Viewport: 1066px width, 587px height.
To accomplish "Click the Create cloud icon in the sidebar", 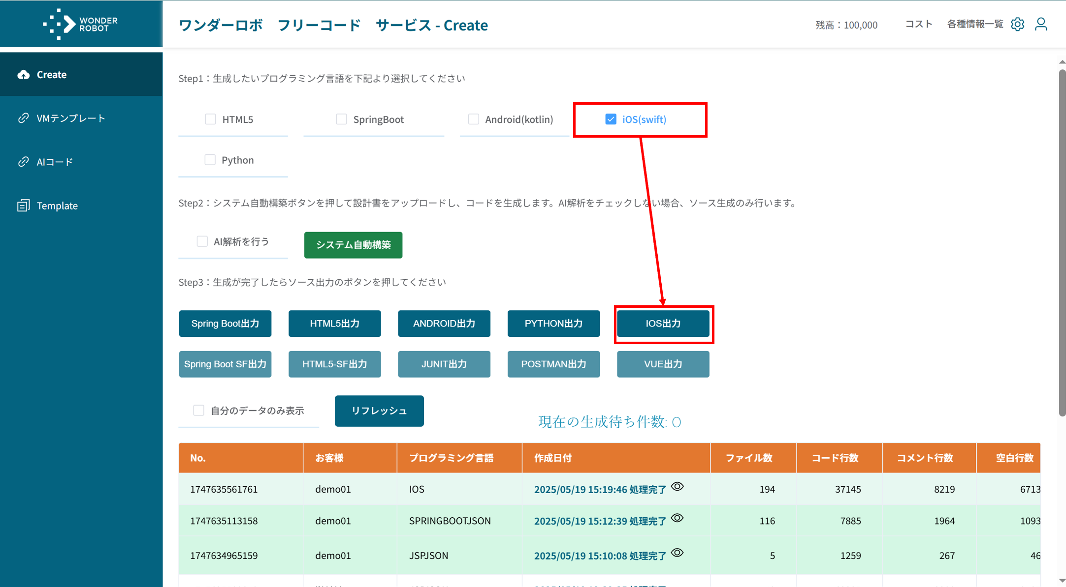I will click(x=24, y=75).
